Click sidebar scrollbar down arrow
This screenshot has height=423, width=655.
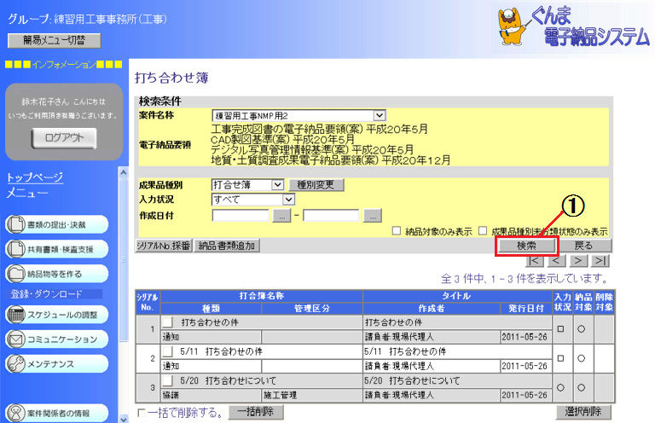coord(123,419)
